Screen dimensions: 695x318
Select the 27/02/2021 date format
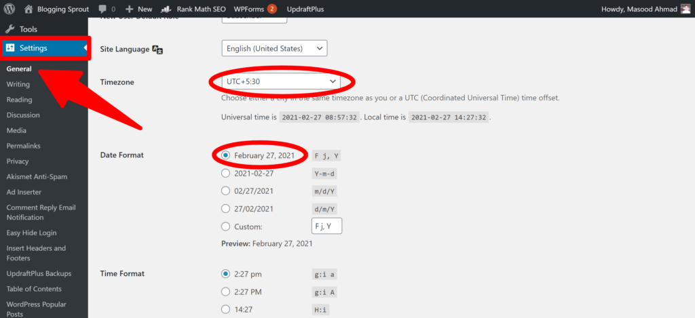(x=225, y=209)
